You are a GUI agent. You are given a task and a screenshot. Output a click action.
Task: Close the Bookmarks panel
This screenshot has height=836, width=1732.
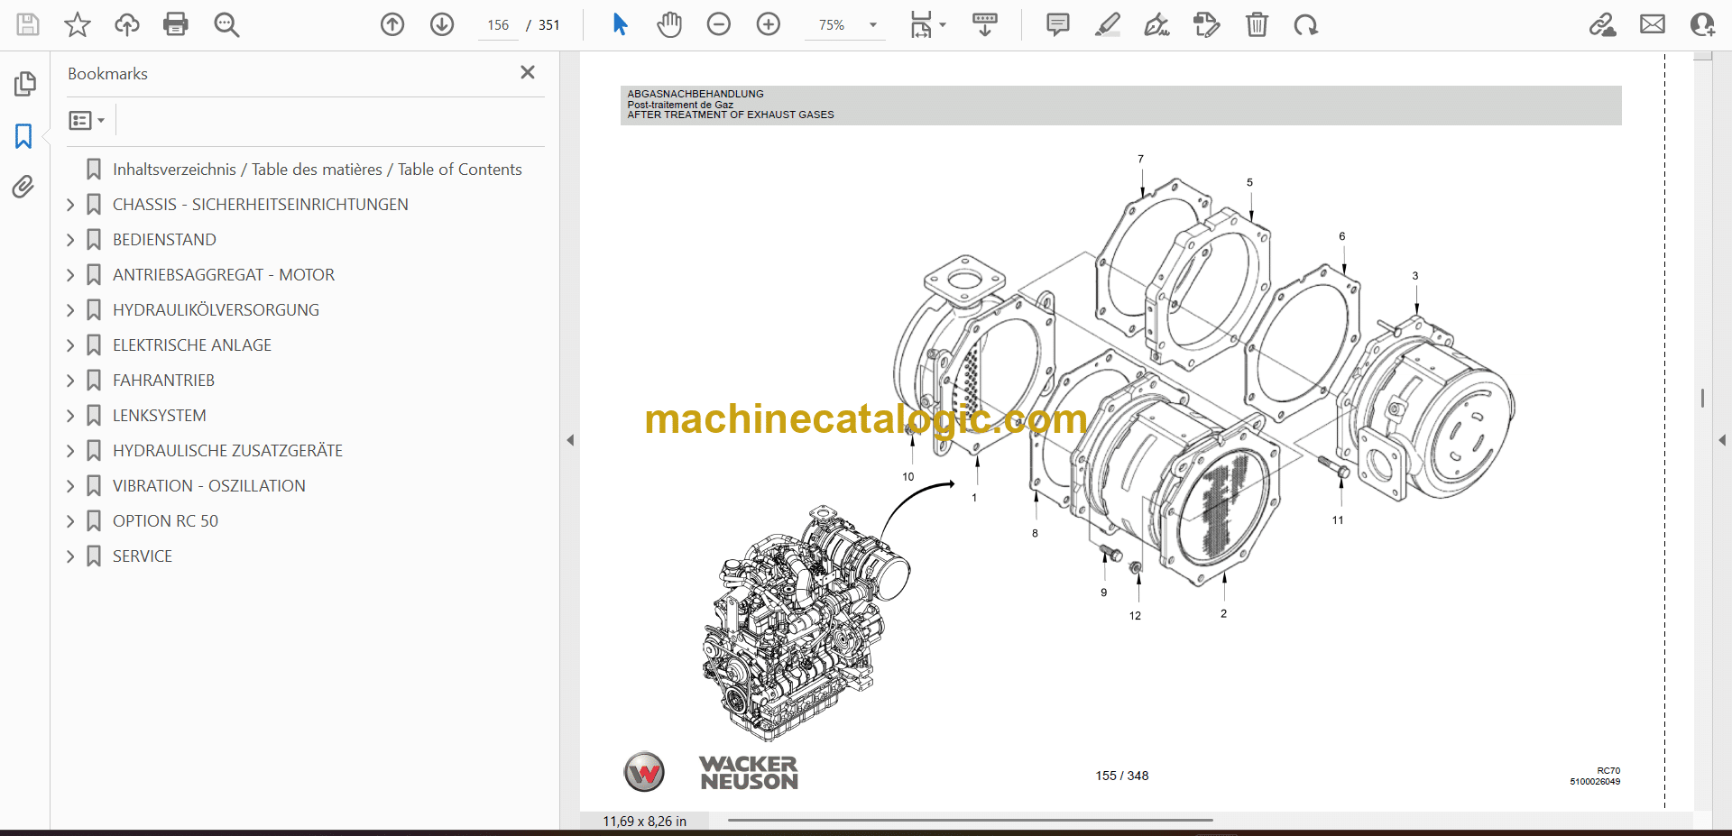coord(528,72)
